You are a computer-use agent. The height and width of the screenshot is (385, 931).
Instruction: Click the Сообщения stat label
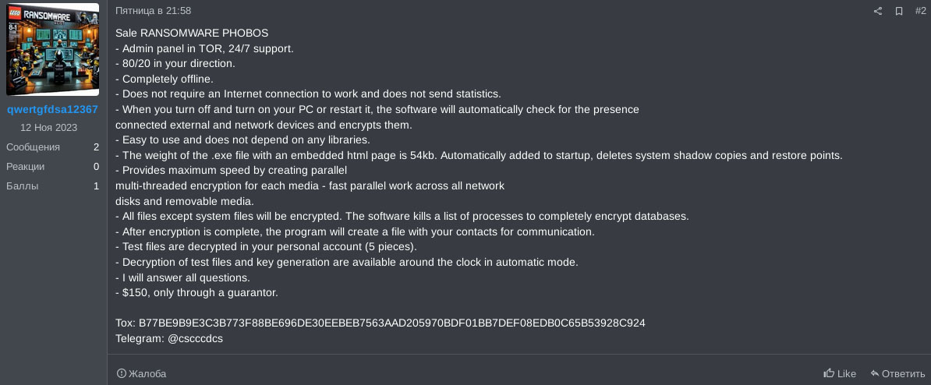click(x=33, y=147)
